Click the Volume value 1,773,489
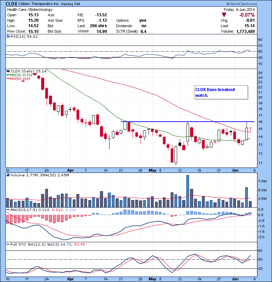This screenshot has width=272, height=282. click(x=245, y=32)
